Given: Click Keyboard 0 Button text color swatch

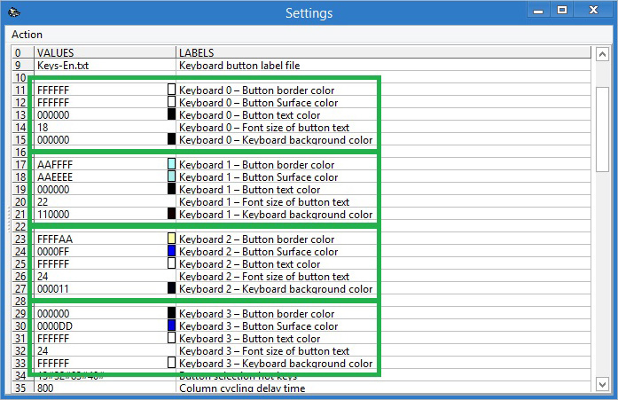Looking at the screenshot, I should coord(171,114).
